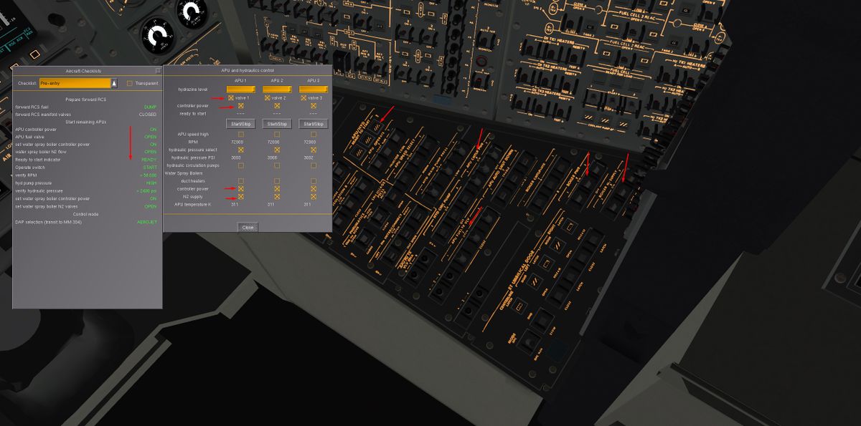Toggle duct heaters for APU 2
861x426 pixels.
point(276,181)
